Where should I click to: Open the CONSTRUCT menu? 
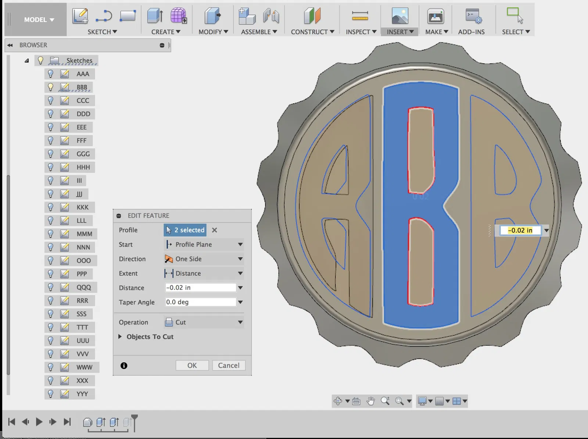coord(312,32)
